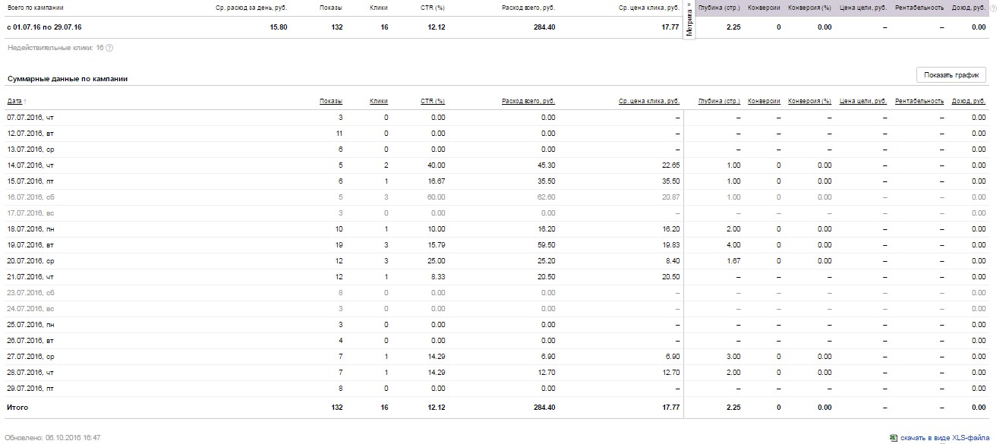Select period text с 01.07.16 по 29.07.16
1006x444 pixels.
(x=46, y=27)
